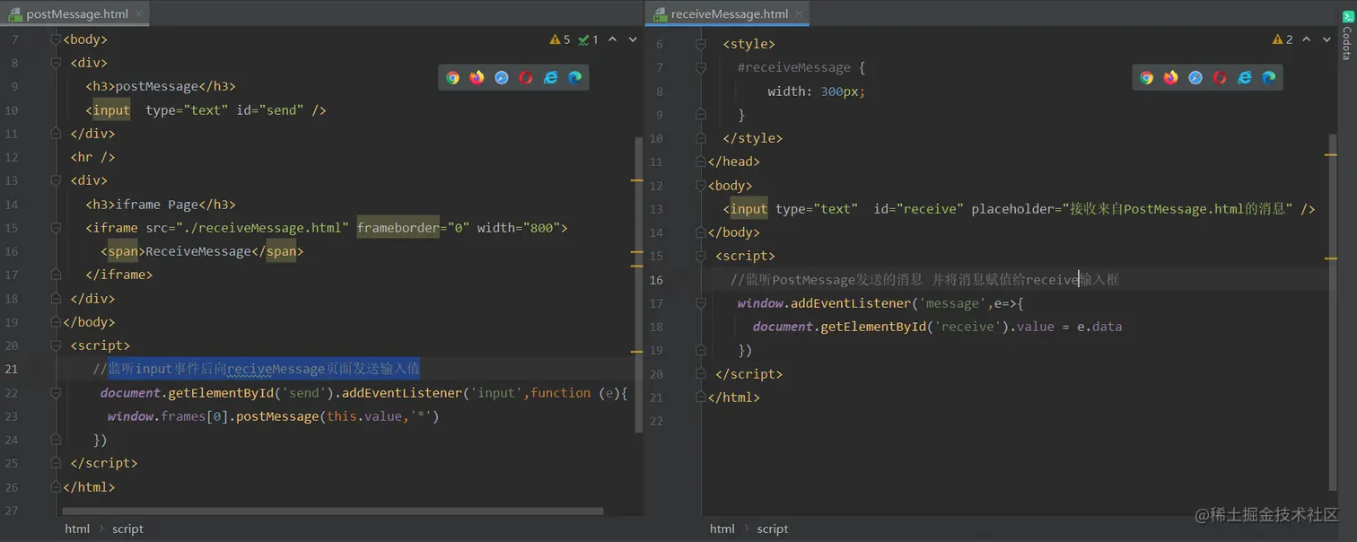Select html breadcrumb in postMessage.html
Viewport: 1357px width, 542px height.
[77, 529]
